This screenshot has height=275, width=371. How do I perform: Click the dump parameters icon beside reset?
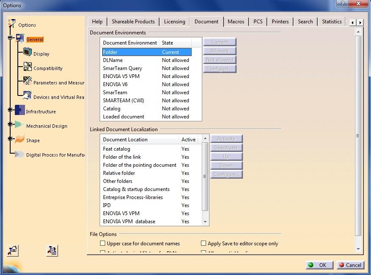pyautogui.click(x=52, y=251)
